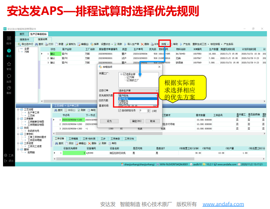
Task: Select the 条码序列号 tree item
Action: click(x=33, y=131)
